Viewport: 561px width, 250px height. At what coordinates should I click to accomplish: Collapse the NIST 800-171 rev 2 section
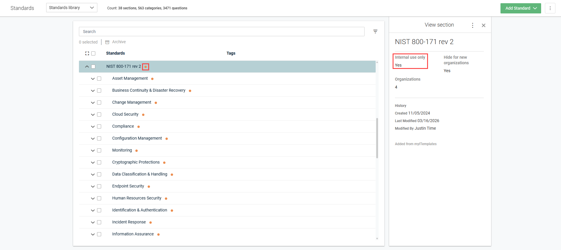[87, 67]
